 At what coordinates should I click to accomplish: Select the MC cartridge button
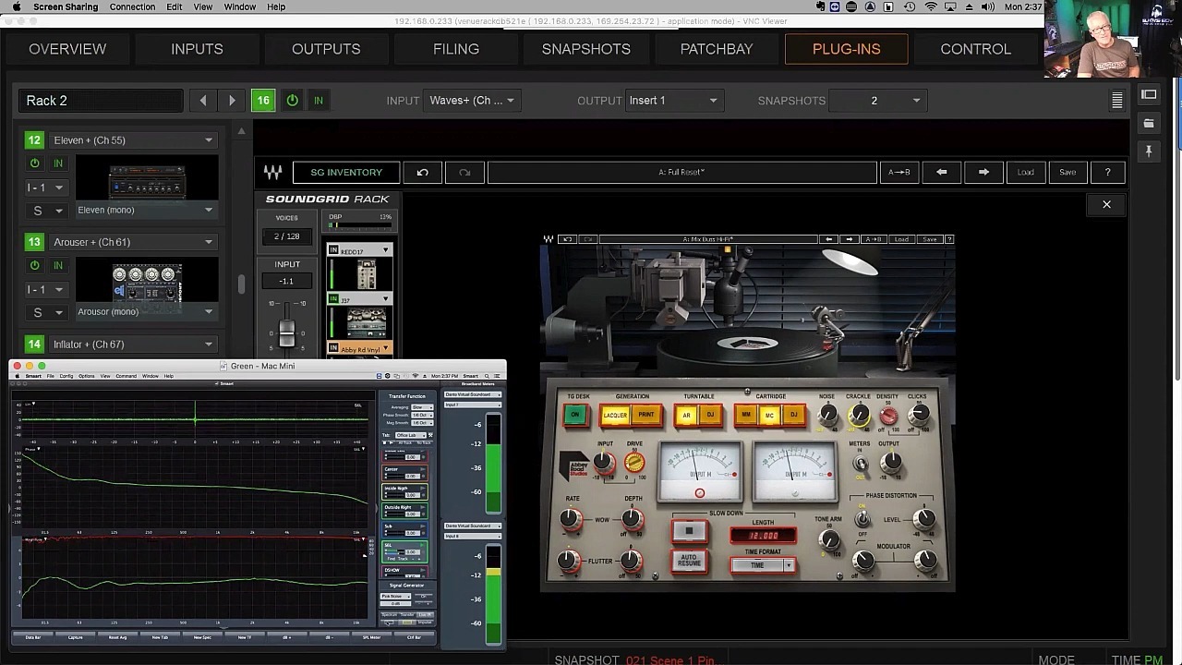[769, 416]
